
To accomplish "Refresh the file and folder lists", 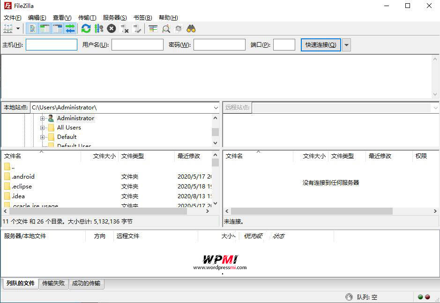I will [x=86, y=28].
